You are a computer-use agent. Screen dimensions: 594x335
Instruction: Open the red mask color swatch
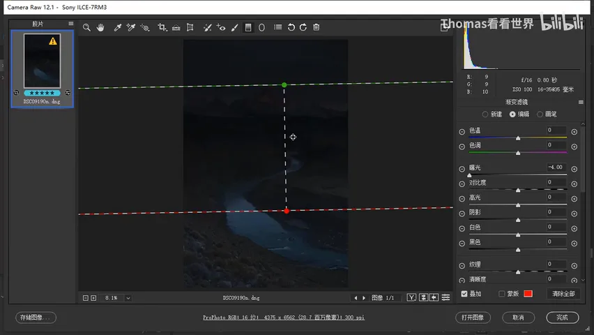[x=528, y=294]
